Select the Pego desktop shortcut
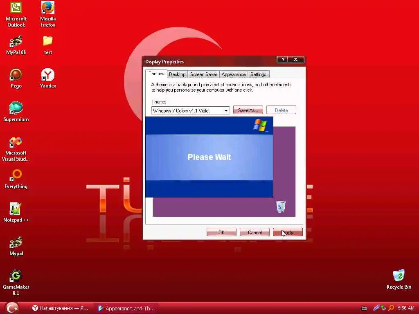 [x=16, y=78]
